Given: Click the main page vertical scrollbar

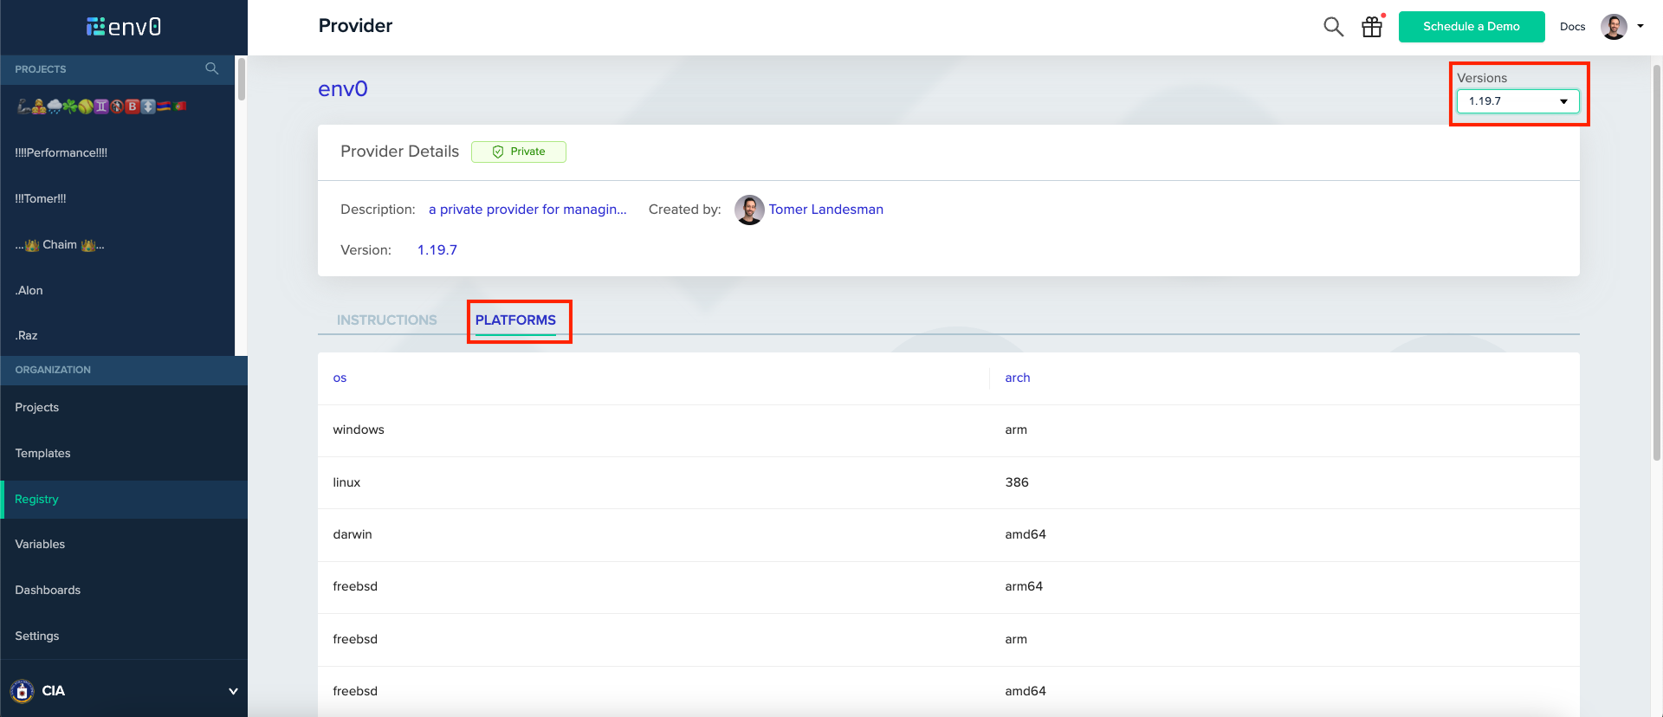Looking at the screenshot, I should pyautogui.click(x=1656, y=262).
